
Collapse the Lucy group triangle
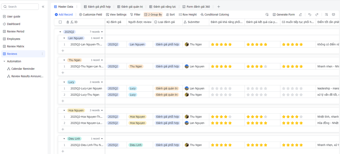point(64,82)
